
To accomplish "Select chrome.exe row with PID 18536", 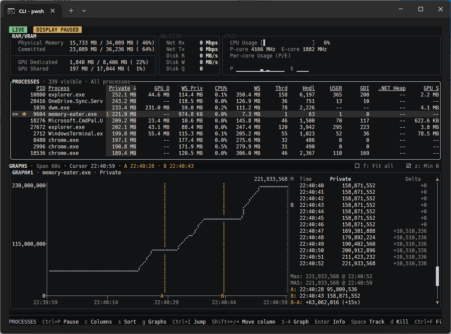I will (226, 153).
